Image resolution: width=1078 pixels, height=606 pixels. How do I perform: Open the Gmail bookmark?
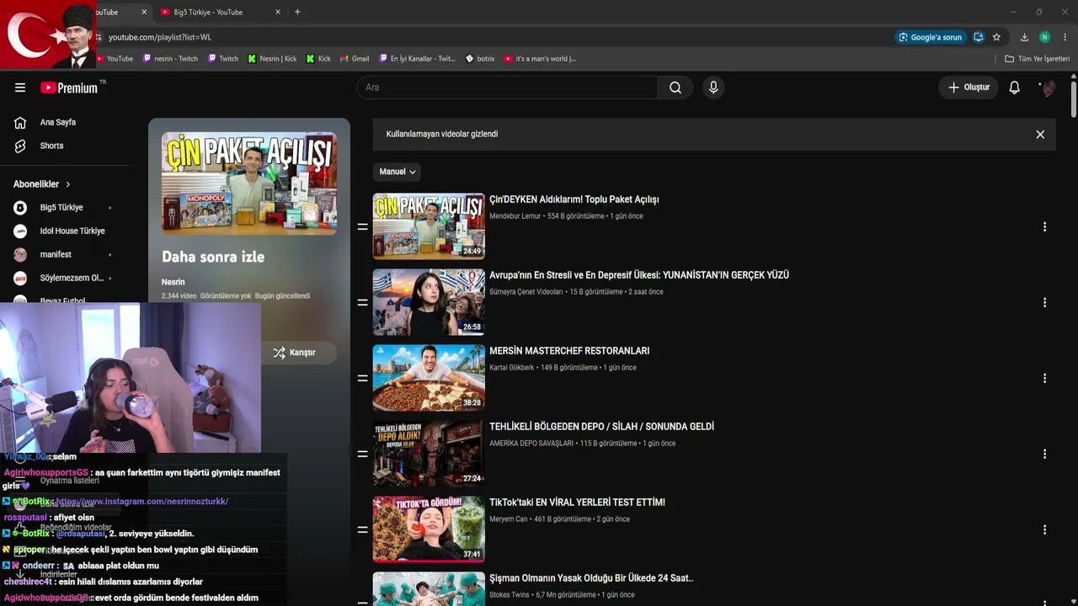[x=354, y=59]
